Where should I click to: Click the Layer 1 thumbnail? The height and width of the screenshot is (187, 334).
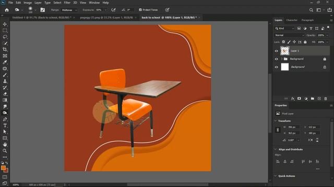point(285,51)
